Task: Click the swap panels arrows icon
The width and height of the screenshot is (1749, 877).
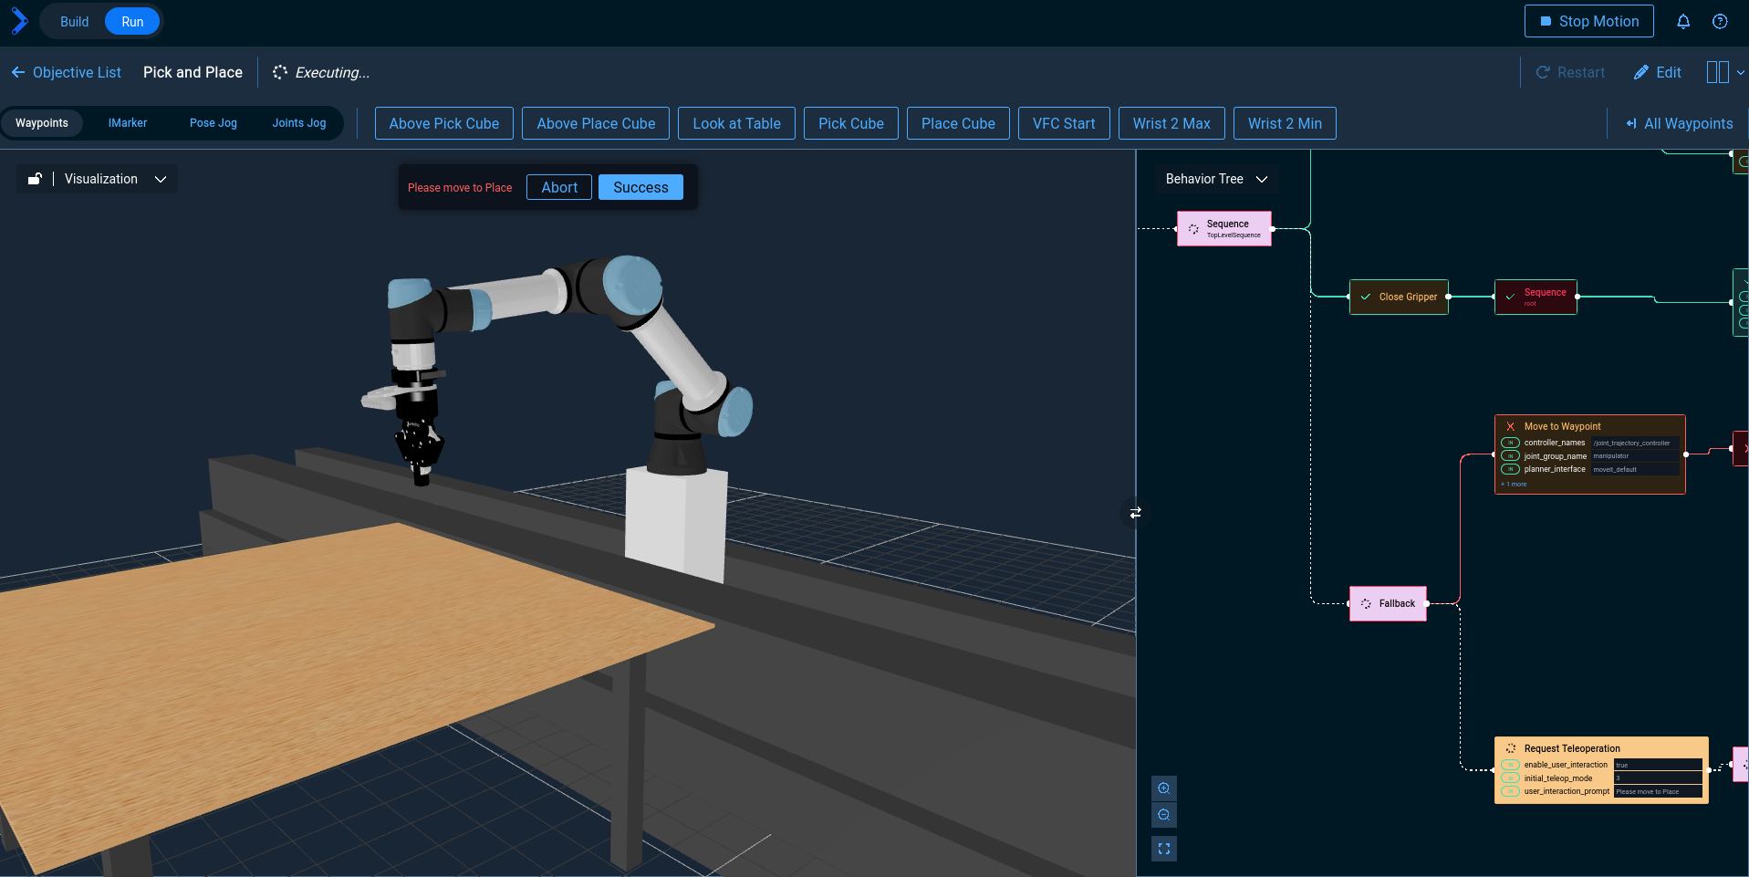Action: pos(1136,513)
